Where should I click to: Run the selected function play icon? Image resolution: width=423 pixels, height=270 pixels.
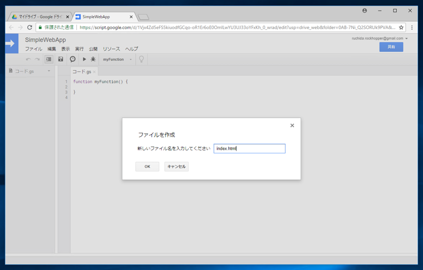(84, 59)
